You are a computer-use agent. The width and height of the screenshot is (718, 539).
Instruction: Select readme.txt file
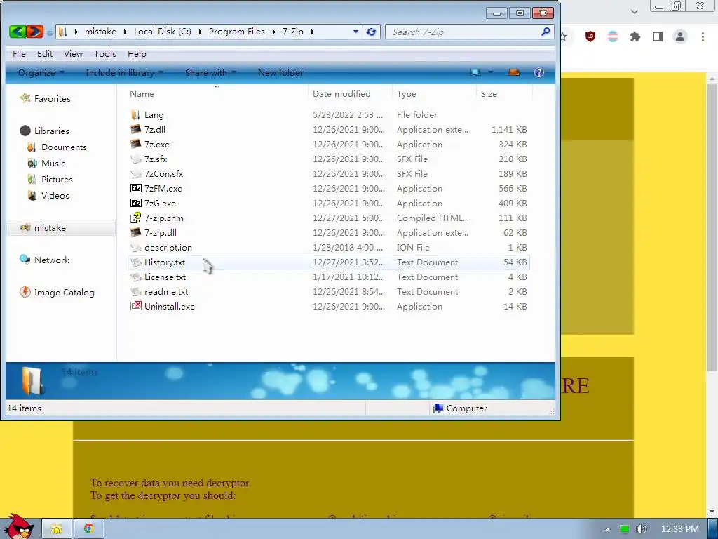[x=328, y=291]
